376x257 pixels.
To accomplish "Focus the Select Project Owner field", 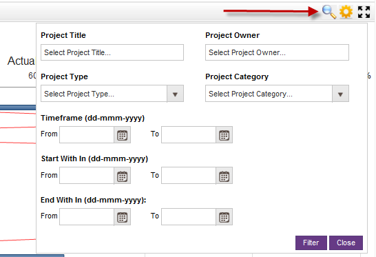I will pyautogui.click(x=277, y=52).
